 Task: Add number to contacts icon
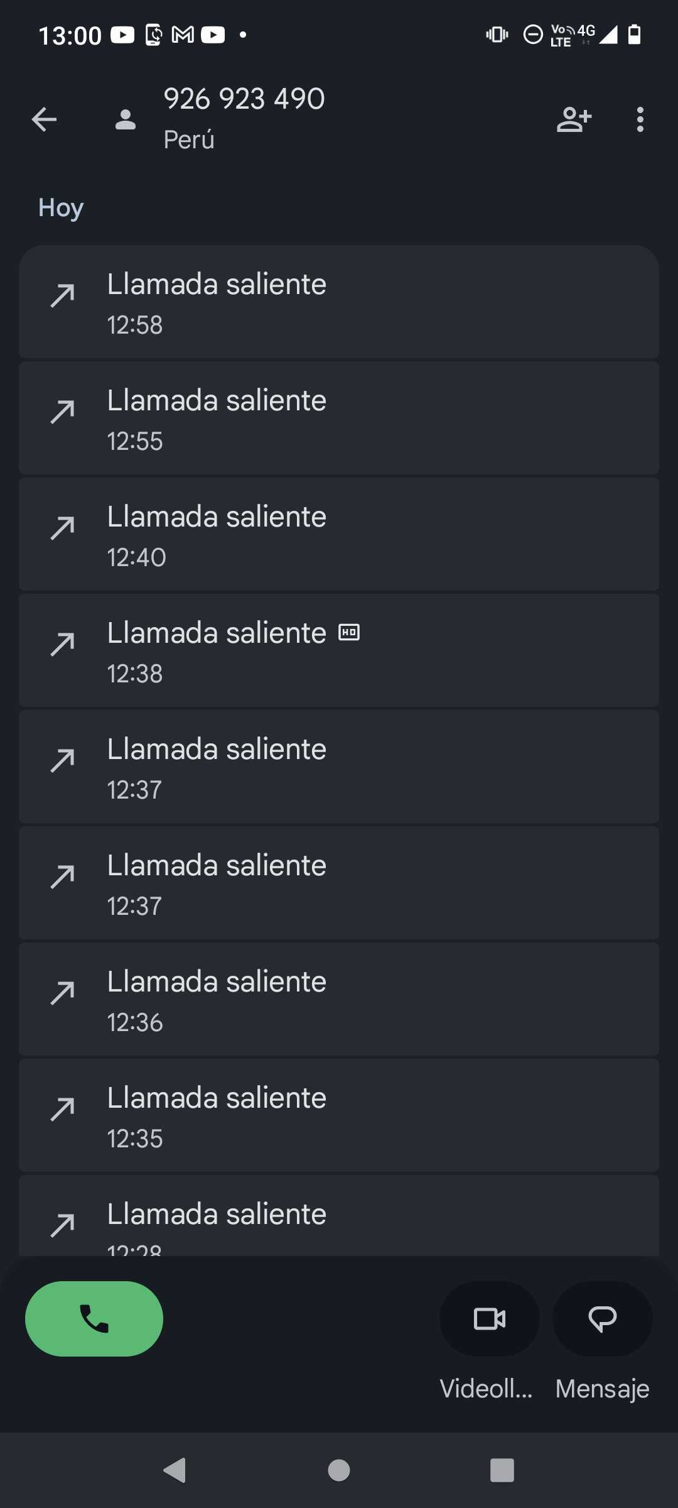[574, 119]
